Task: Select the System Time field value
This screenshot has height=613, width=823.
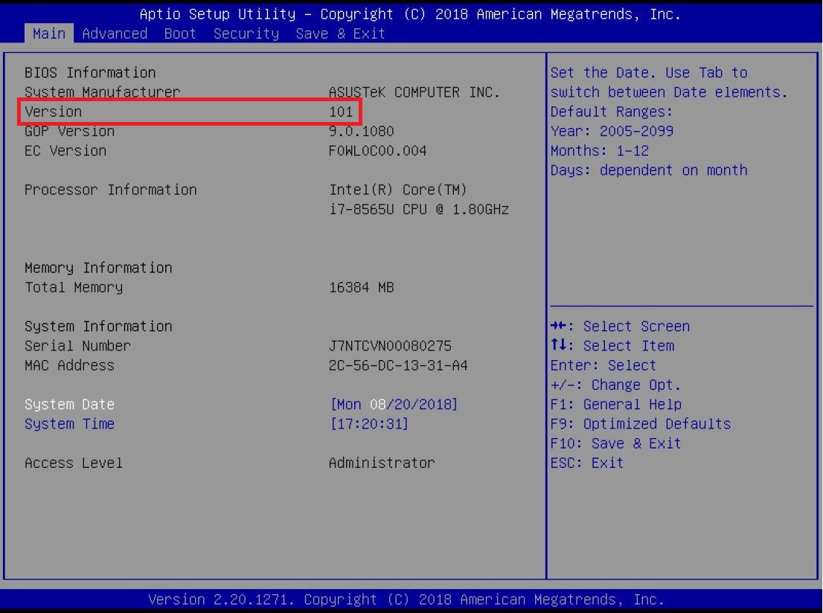Action: (x=369, y=424)
